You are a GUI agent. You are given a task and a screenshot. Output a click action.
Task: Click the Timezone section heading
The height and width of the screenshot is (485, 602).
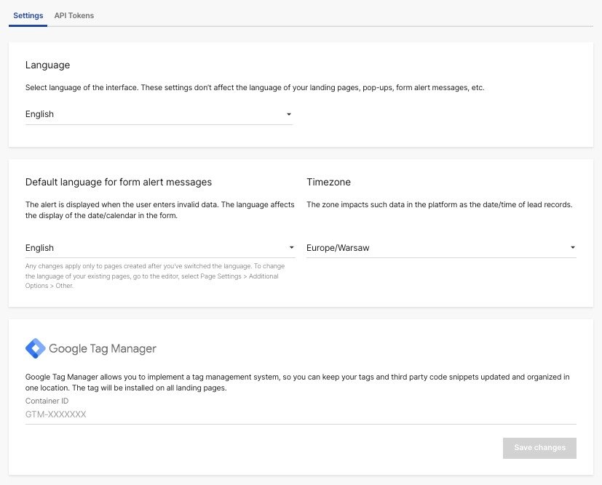(325, 182)
